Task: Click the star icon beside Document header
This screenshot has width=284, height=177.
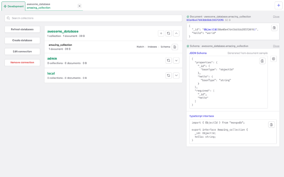Action: tap(188, 17)
